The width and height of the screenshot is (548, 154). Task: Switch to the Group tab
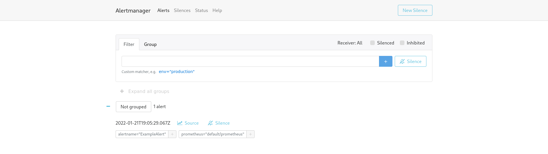[150, 44]
